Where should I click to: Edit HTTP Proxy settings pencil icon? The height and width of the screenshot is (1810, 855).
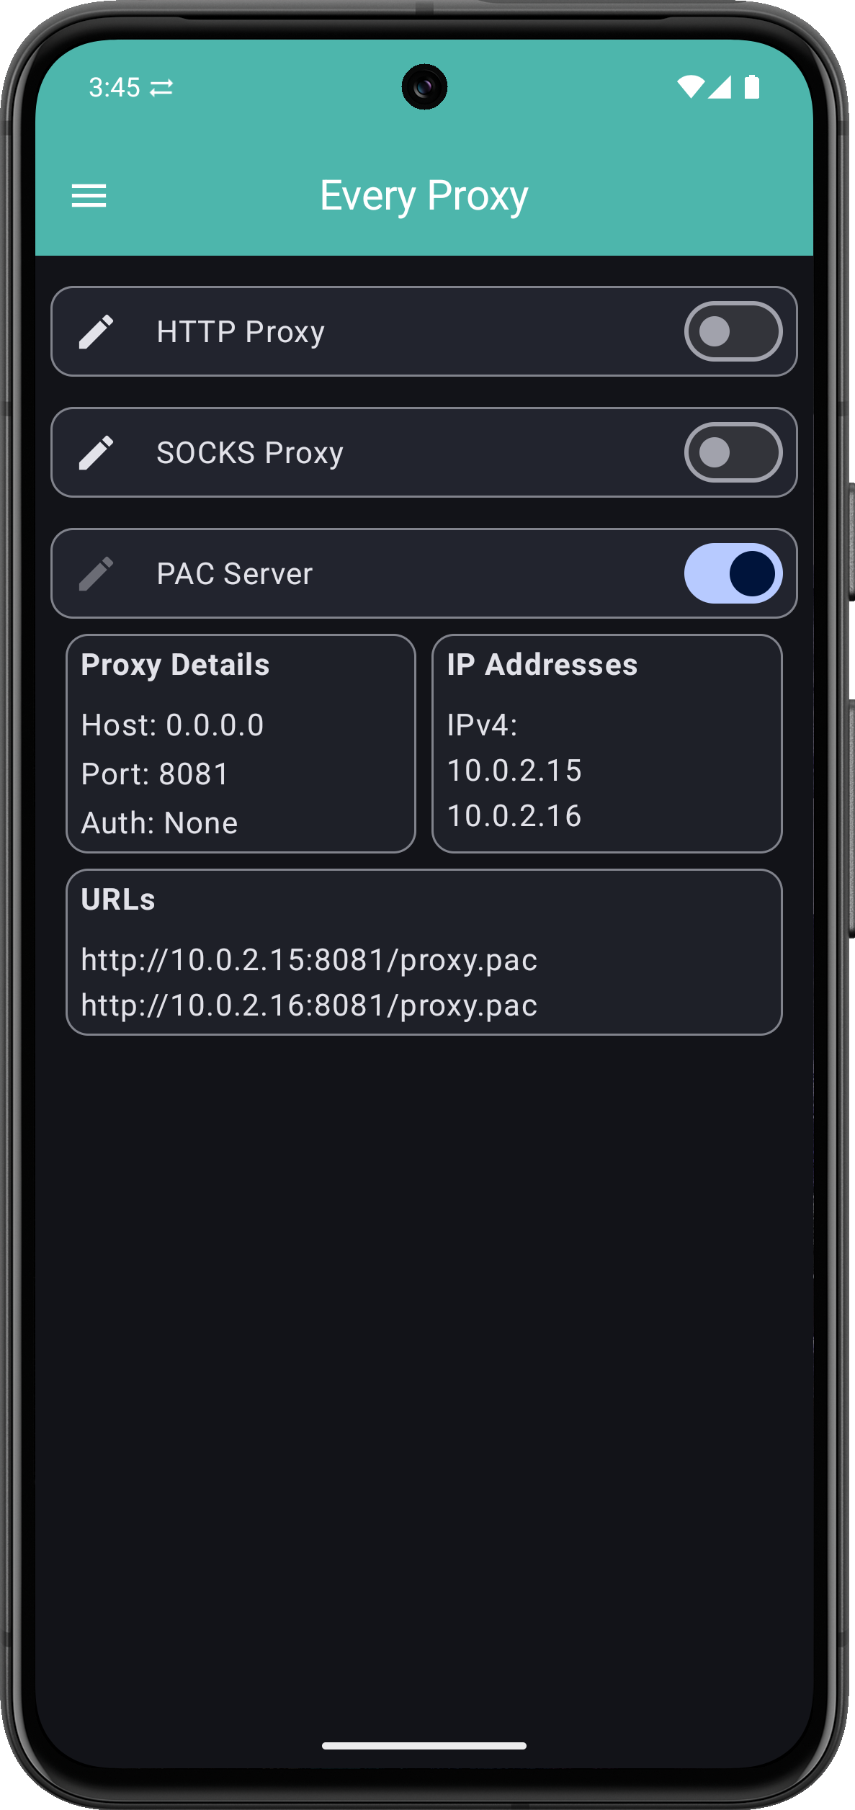(96, 332)
